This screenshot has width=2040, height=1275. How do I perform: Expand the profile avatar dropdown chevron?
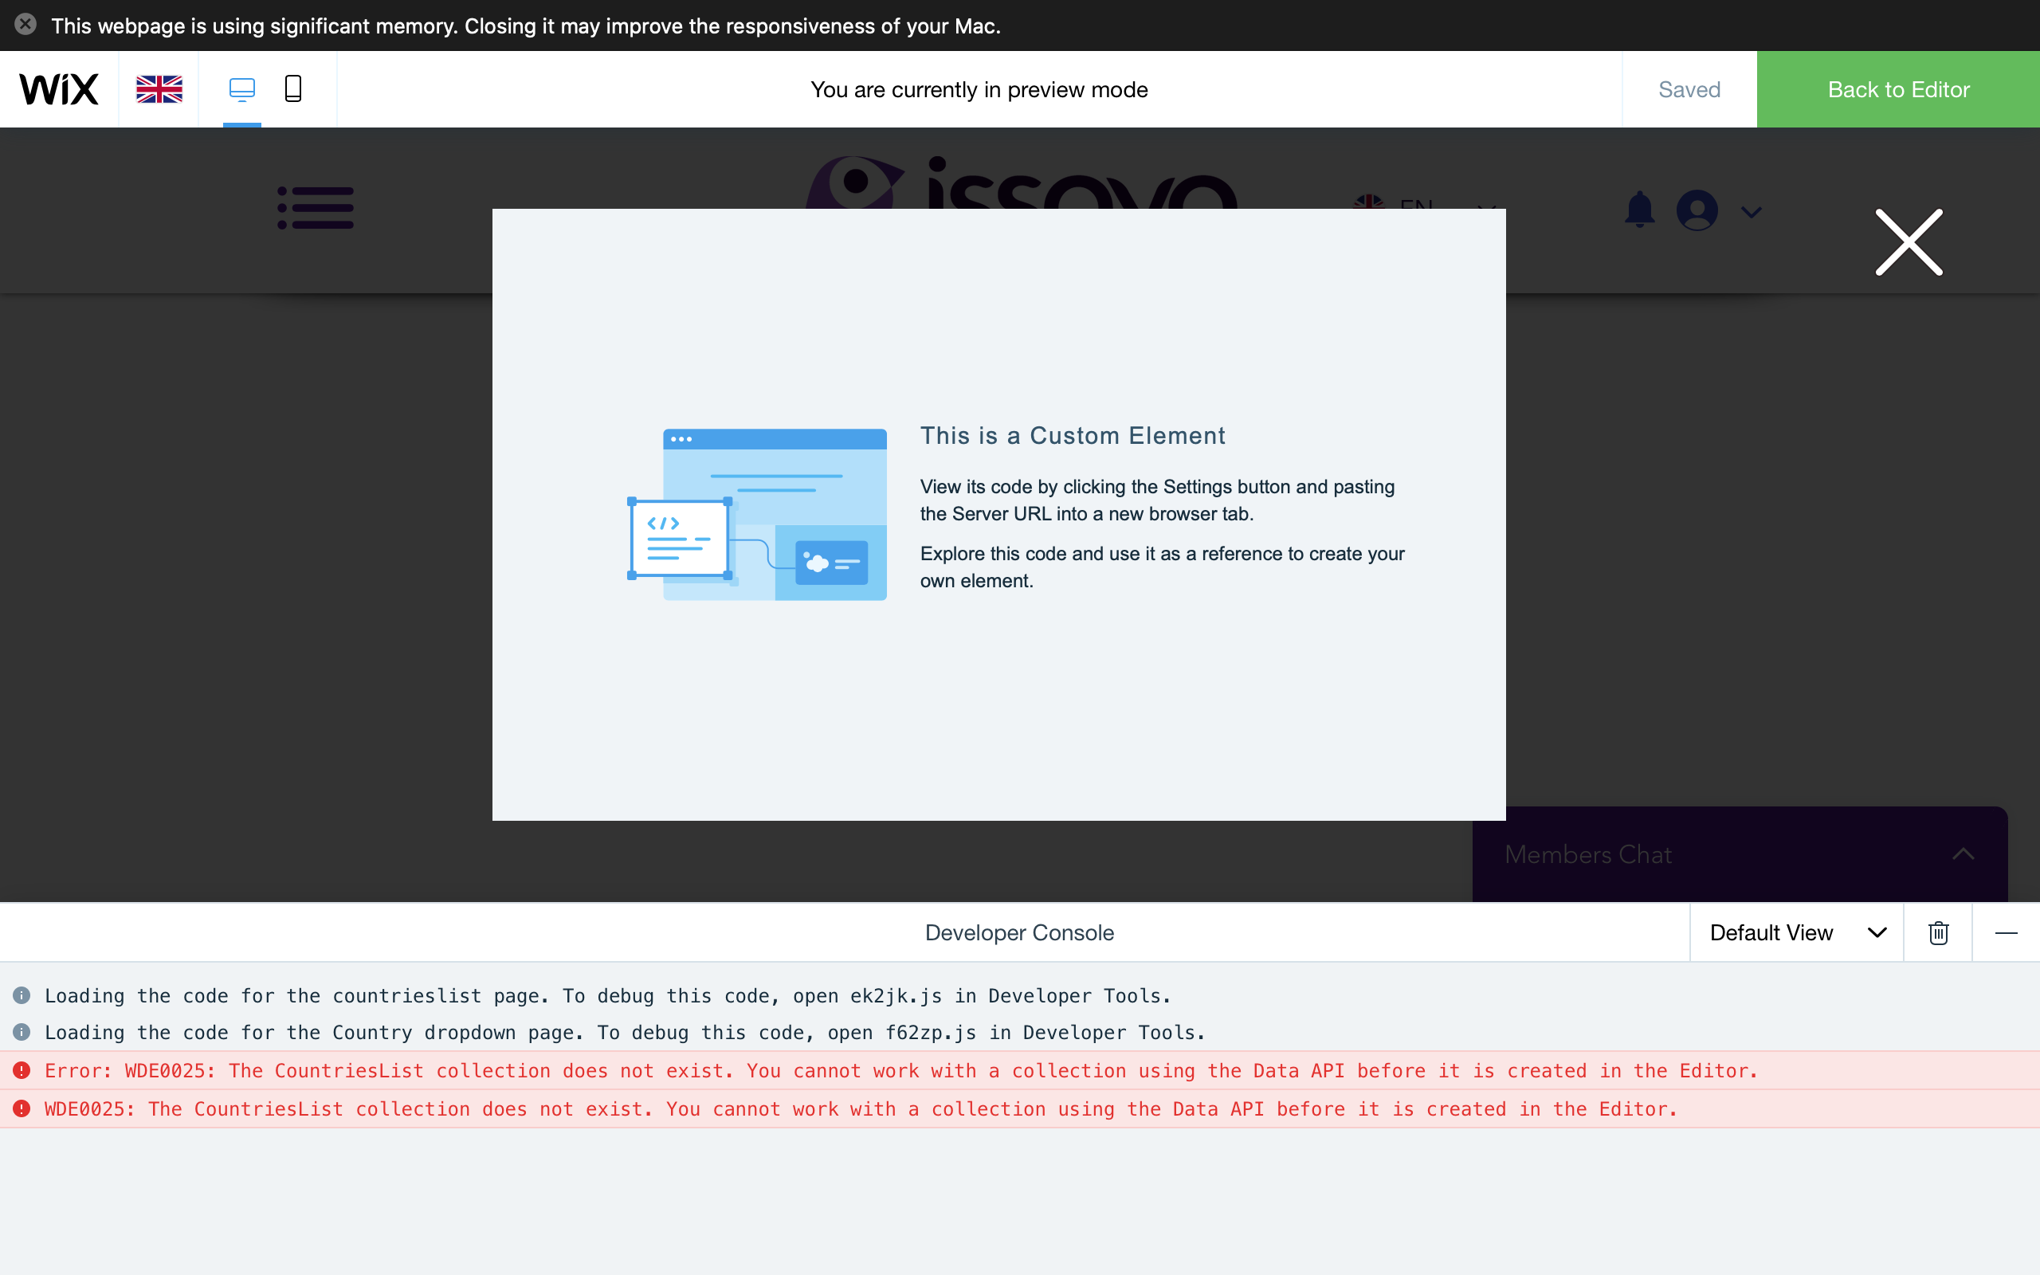tap(1751, 213)
